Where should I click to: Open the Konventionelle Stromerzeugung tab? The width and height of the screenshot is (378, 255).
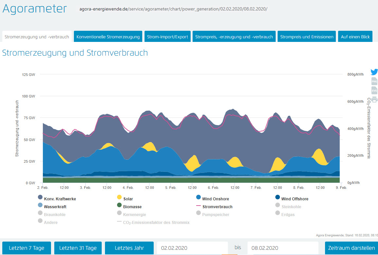click(108, 37)
